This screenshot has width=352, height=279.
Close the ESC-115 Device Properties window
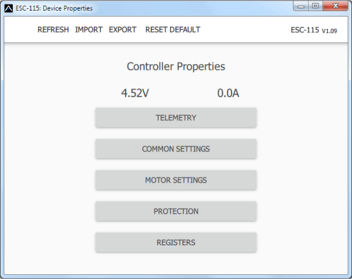(334, 7)
